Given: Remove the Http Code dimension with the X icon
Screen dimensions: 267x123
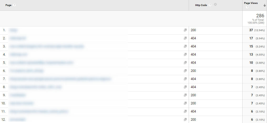Looking at the screenshot, I should pos(215,4).
